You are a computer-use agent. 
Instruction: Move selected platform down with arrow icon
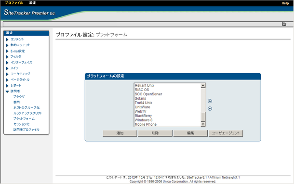pos(210,109)
